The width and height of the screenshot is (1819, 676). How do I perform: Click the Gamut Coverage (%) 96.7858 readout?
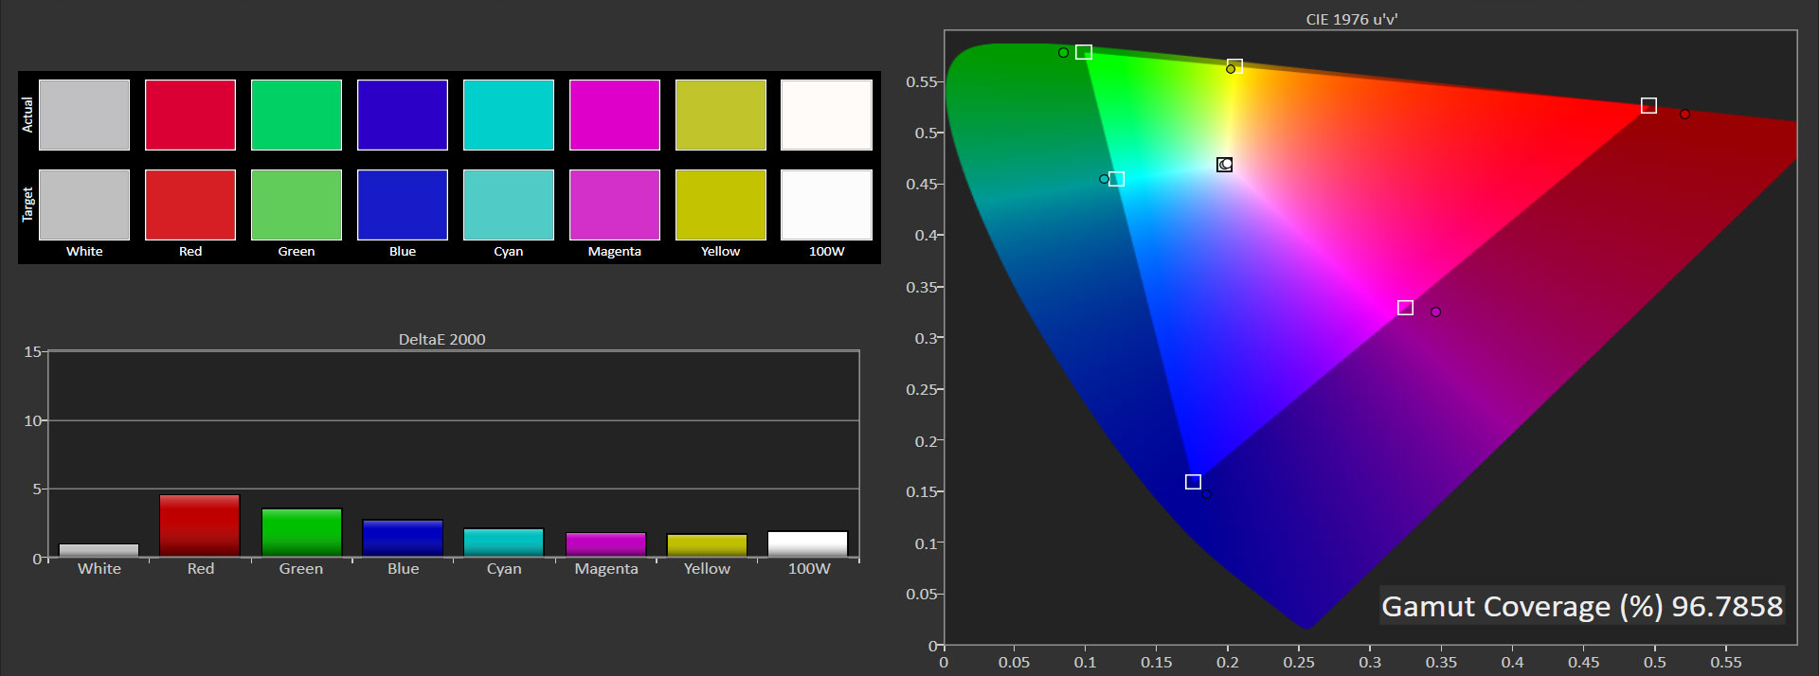1582,606
